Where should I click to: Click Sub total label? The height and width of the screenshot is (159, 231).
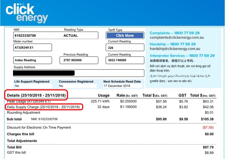click(14, 119)
